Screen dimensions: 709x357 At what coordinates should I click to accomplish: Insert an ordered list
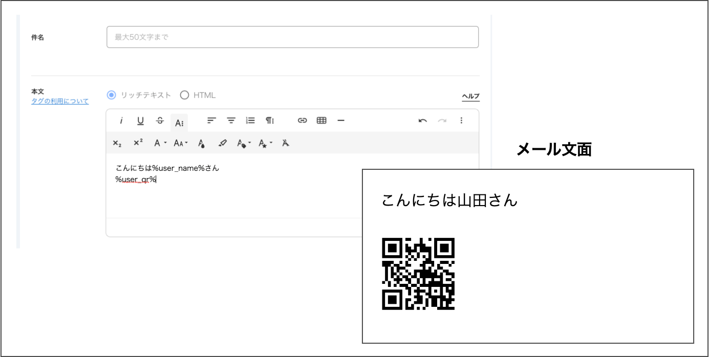[250, 121]
